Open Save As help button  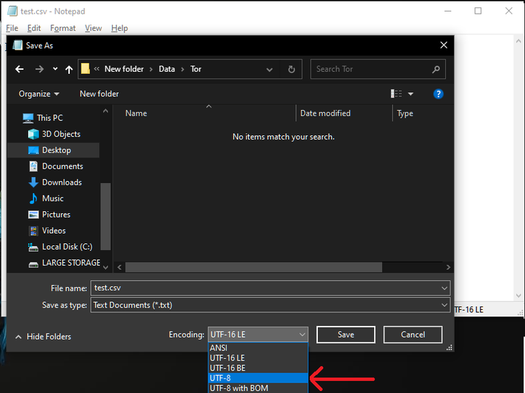point(438,94)
